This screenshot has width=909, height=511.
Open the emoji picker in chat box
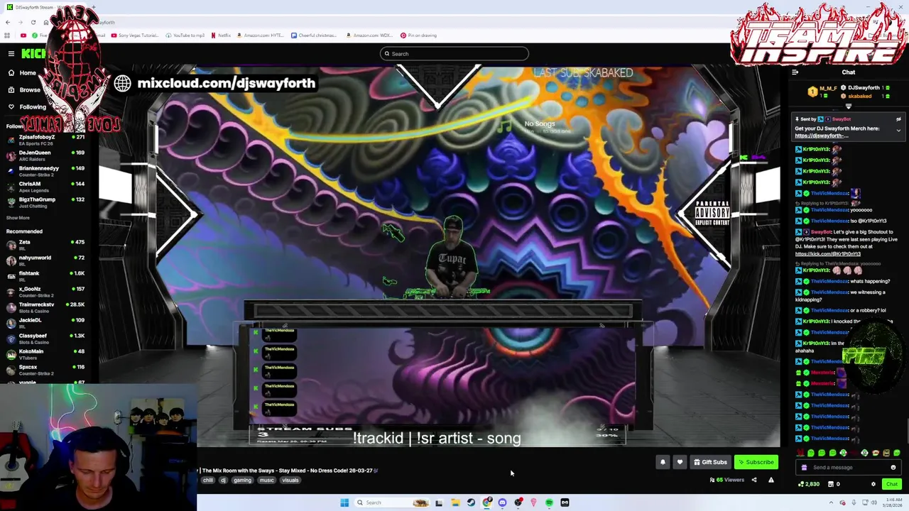(x=893, y=468)
